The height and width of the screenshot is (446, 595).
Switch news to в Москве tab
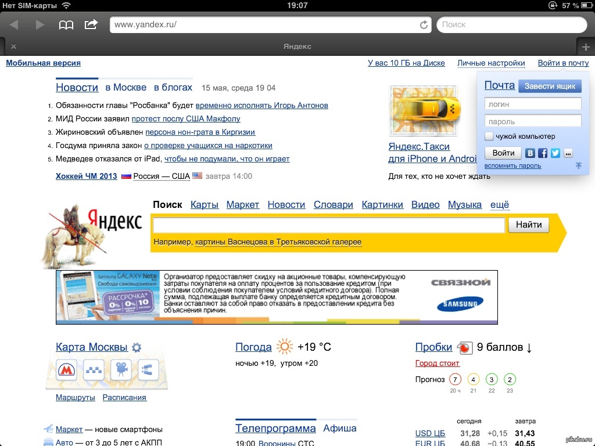click(x=126, y=88)
